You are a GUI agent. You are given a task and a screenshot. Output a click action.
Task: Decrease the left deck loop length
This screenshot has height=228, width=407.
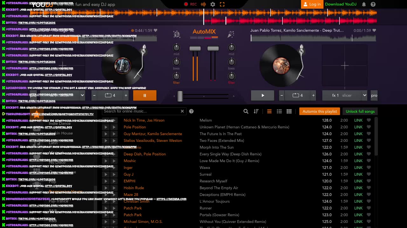point(94,95)
